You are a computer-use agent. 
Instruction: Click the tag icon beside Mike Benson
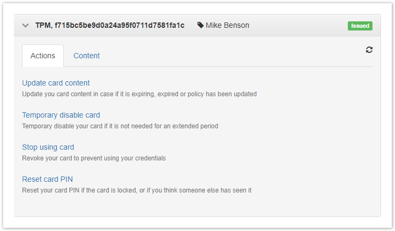tap(200, 25)
